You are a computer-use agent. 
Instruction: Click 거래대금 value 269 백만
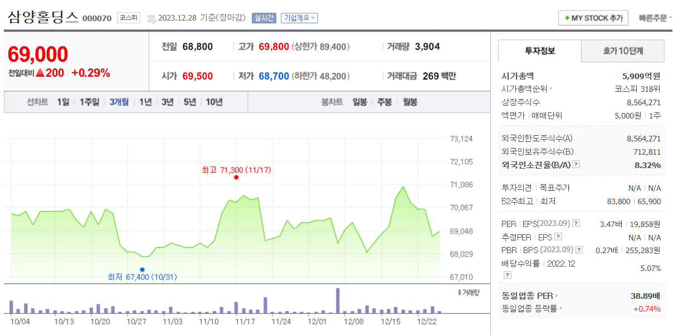[440, 76]
